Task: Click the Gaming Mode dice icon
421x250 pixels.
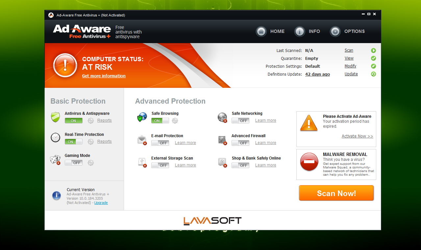Action: point(55,160)
